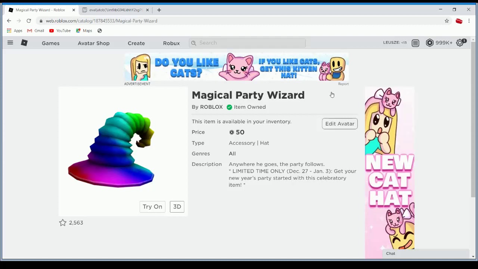Click the scrollbar down arrow

(473, 256)
